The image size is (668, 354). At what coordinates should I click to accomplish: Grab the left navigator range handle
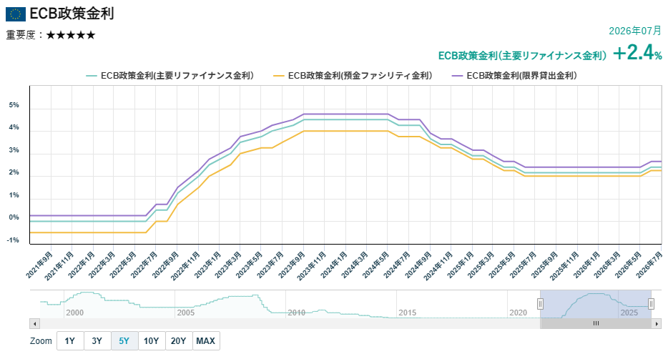[x=540, y=304]
